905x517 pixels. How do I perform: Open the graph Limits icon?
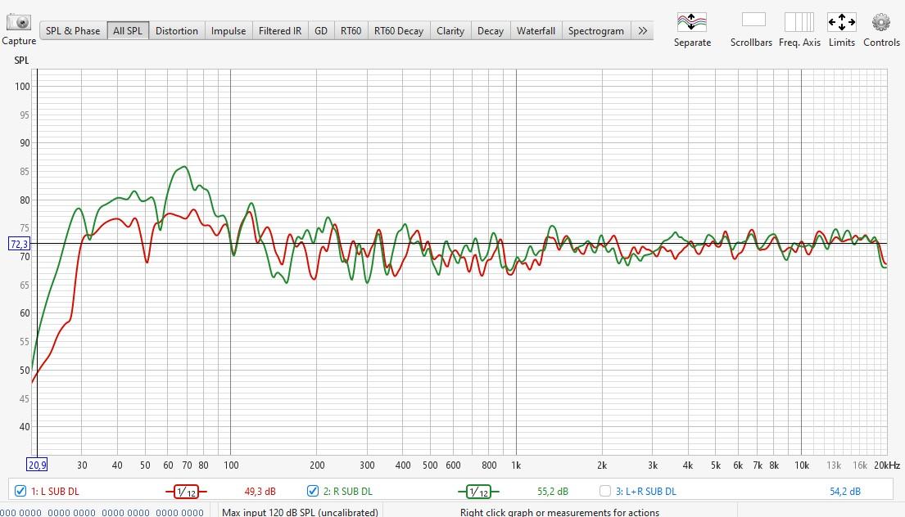coord(841,22)
